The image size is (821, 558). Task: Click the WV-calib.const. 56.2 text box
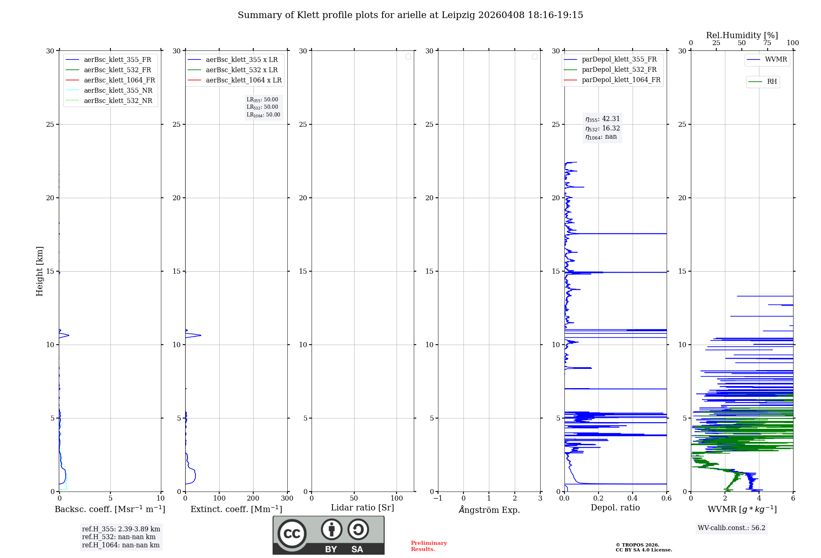click(x=731, y=528)
